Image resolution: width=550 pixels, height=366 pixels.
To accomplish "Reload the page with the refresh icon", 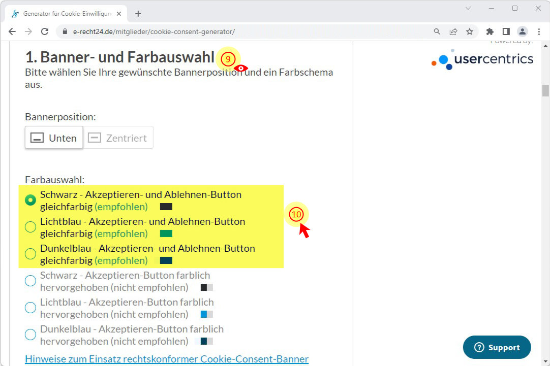I will (45, 31).
